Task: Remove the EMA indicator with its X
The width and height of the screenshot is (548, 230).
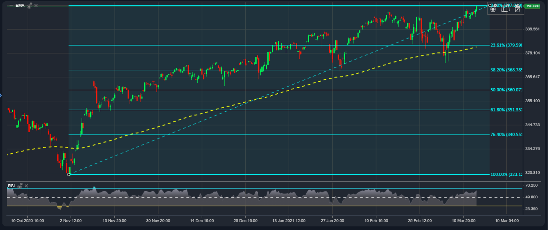Action: click(x=36, y=6)
